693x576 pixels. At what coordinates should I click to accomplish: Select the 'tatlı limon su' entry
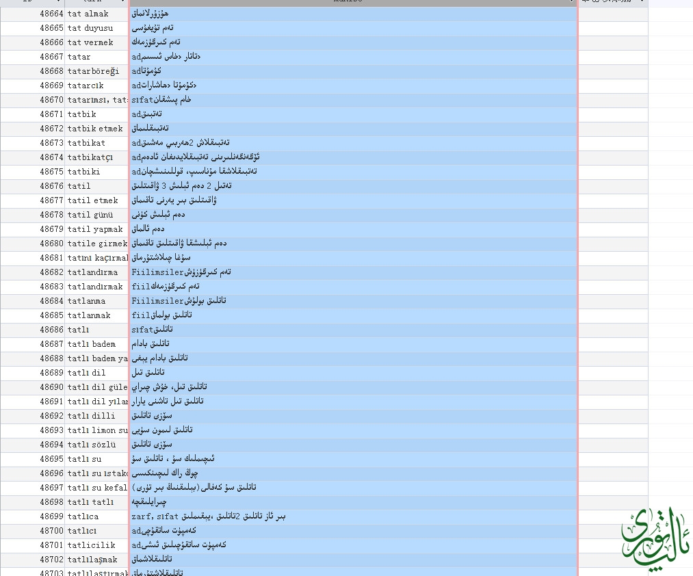(x=96, y=430)
